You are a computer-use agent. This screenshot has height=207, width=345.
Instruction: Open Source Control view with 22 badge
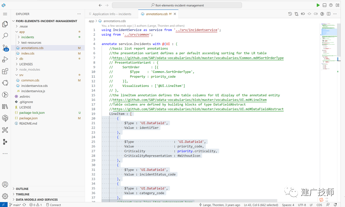[5, 48]
